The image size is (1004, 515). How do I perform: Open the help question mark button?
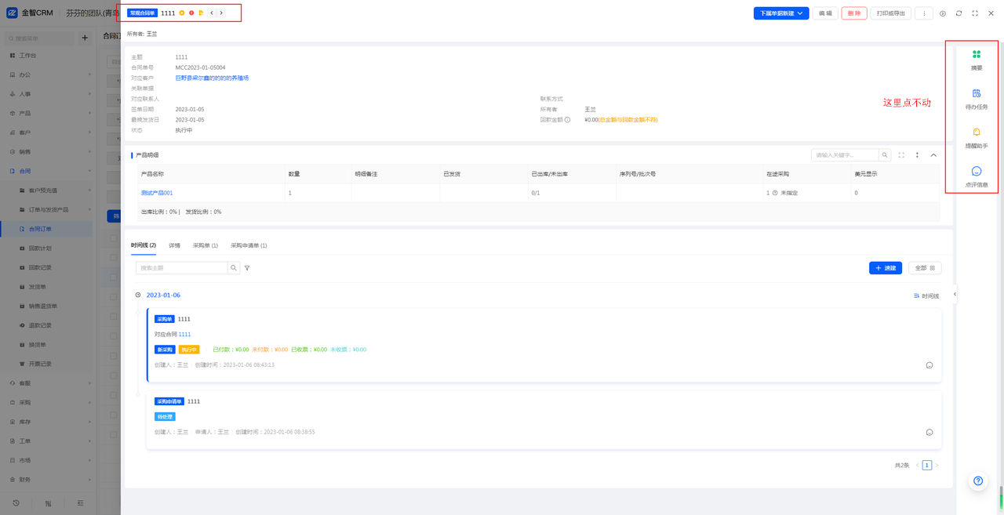[x=978, y=481]
